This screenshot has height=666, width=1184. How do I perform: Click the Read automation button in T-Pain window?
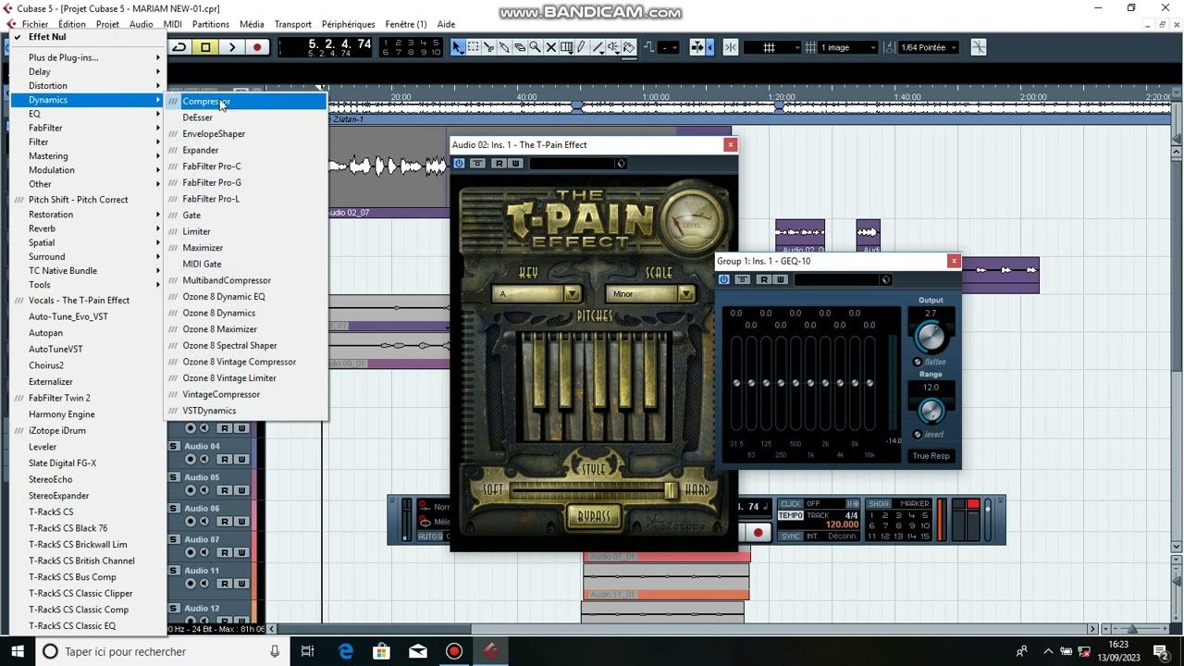coord(499,164)
